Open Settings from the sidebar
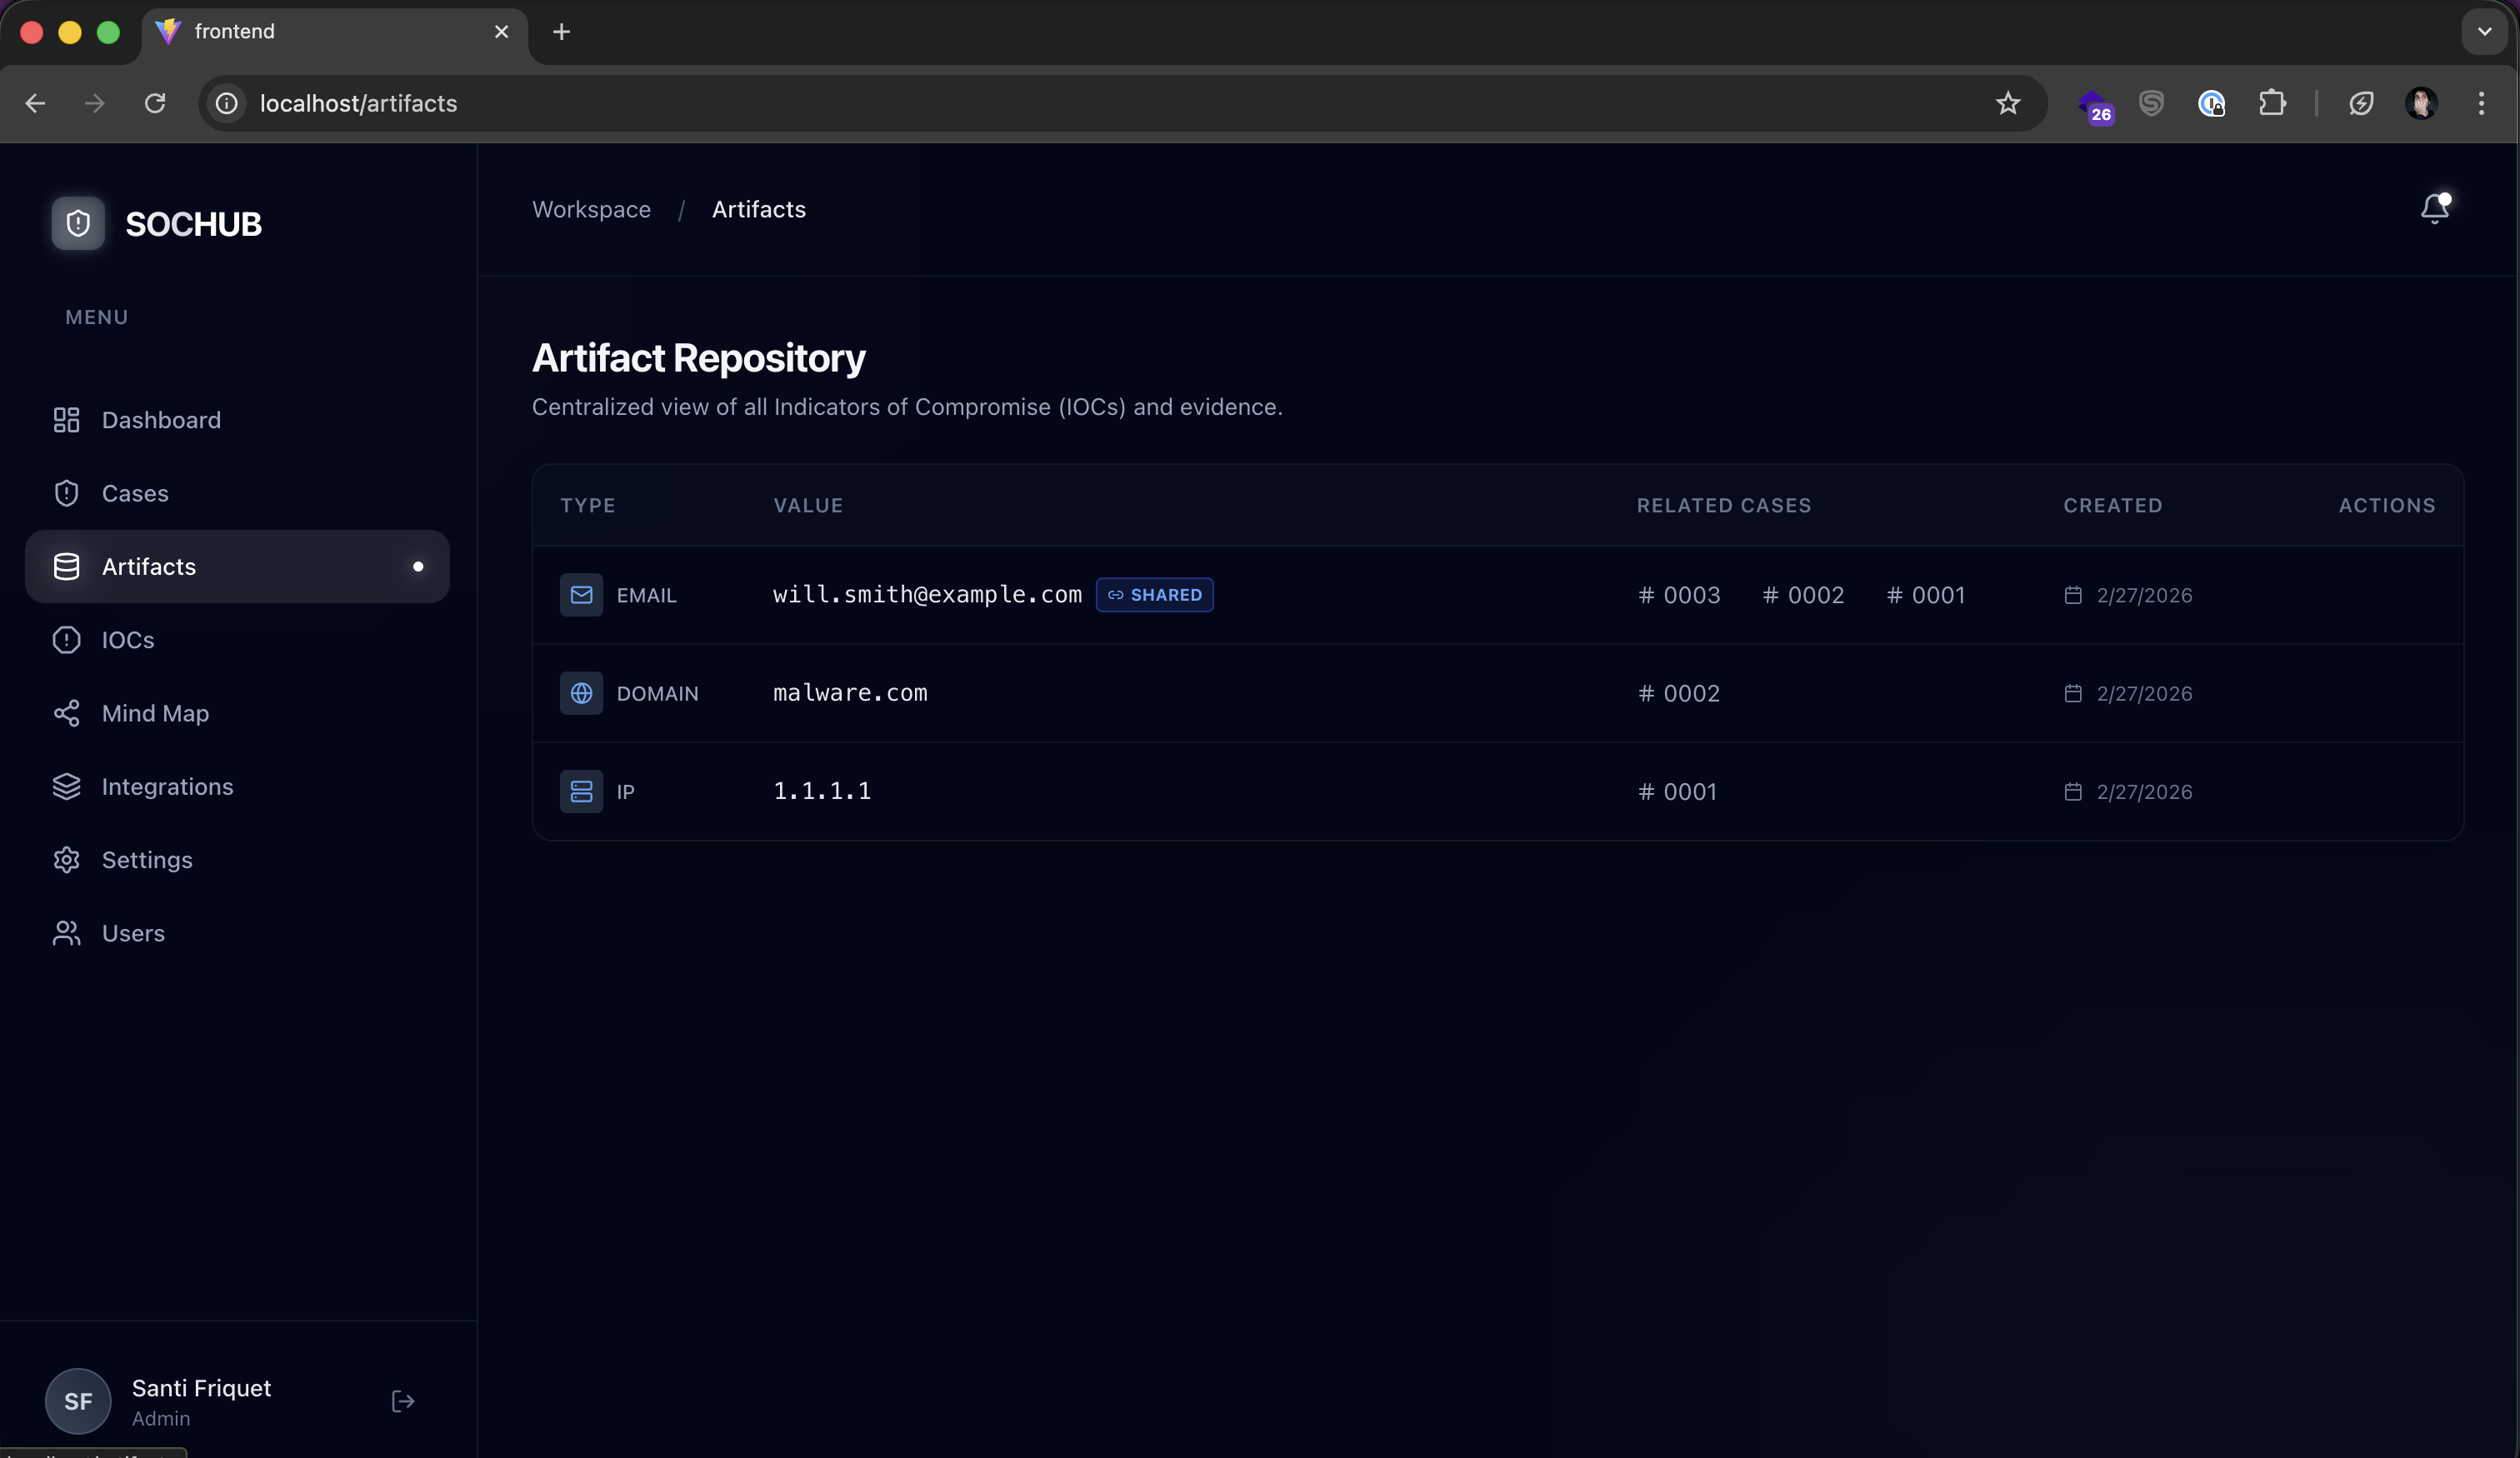Image resolution: width=2520 pixels, height=1458 pixels. (147, 859)
